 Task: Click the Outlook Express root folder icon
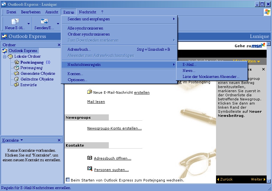4,51
